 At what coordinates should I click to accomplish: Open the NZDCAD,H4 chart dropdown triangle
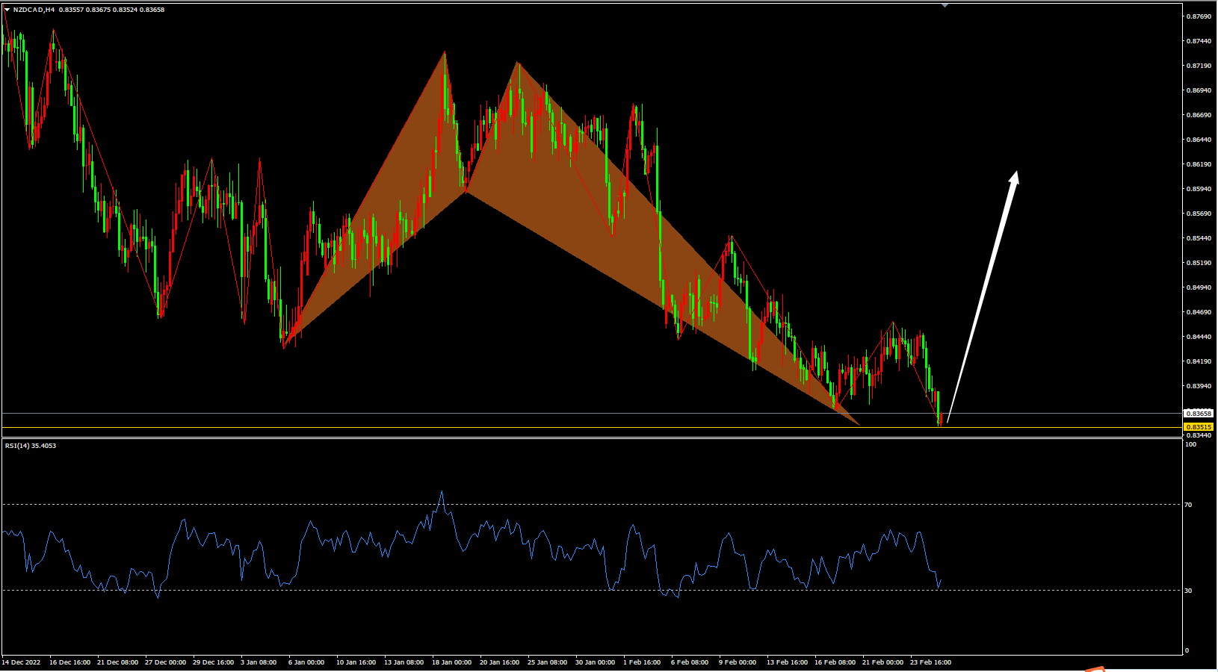click(7, 10)
